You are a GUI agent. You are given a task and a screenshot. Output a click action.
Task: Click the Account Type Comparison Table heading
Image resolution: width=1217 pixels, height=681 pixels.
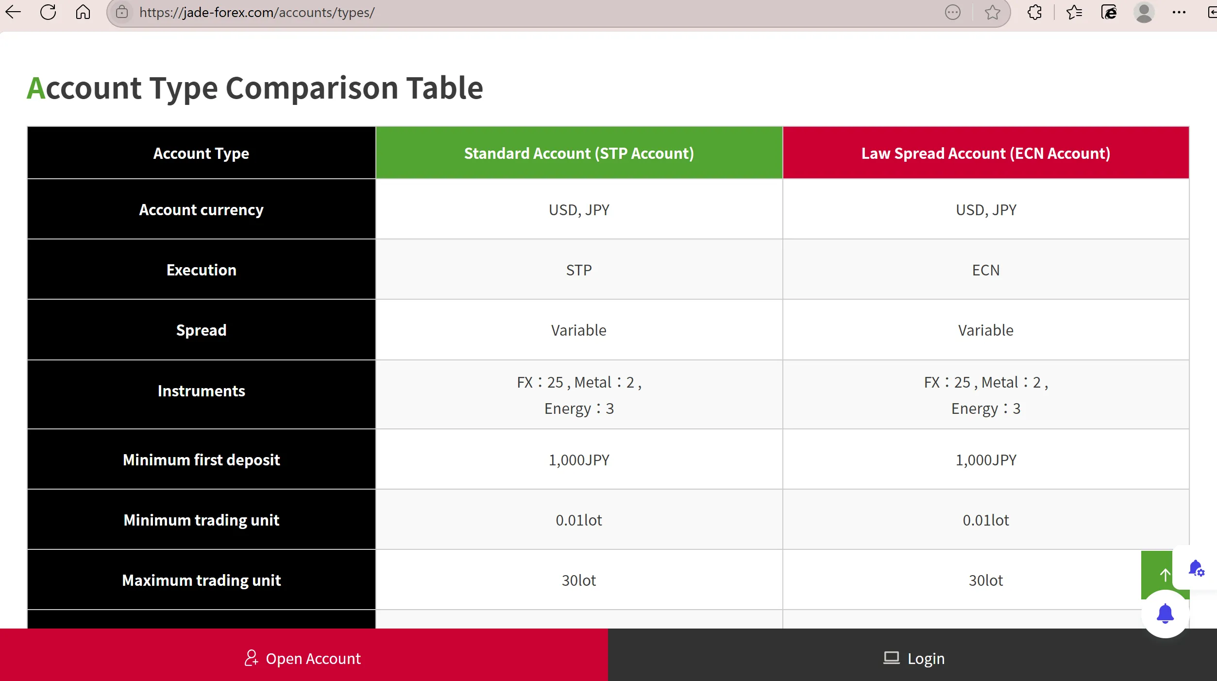[254, 88]
